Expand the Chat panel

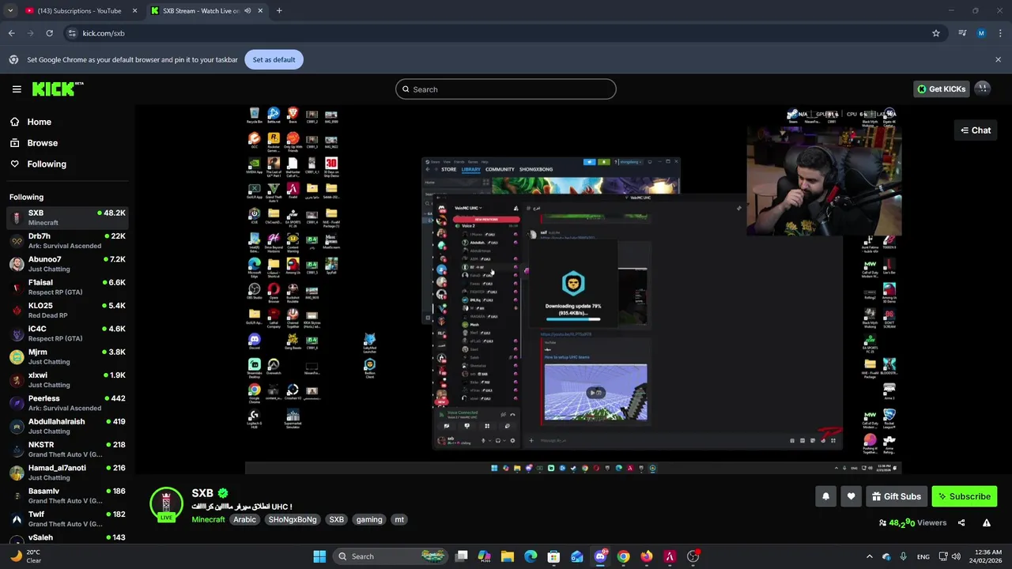click(x=976, y=130)
